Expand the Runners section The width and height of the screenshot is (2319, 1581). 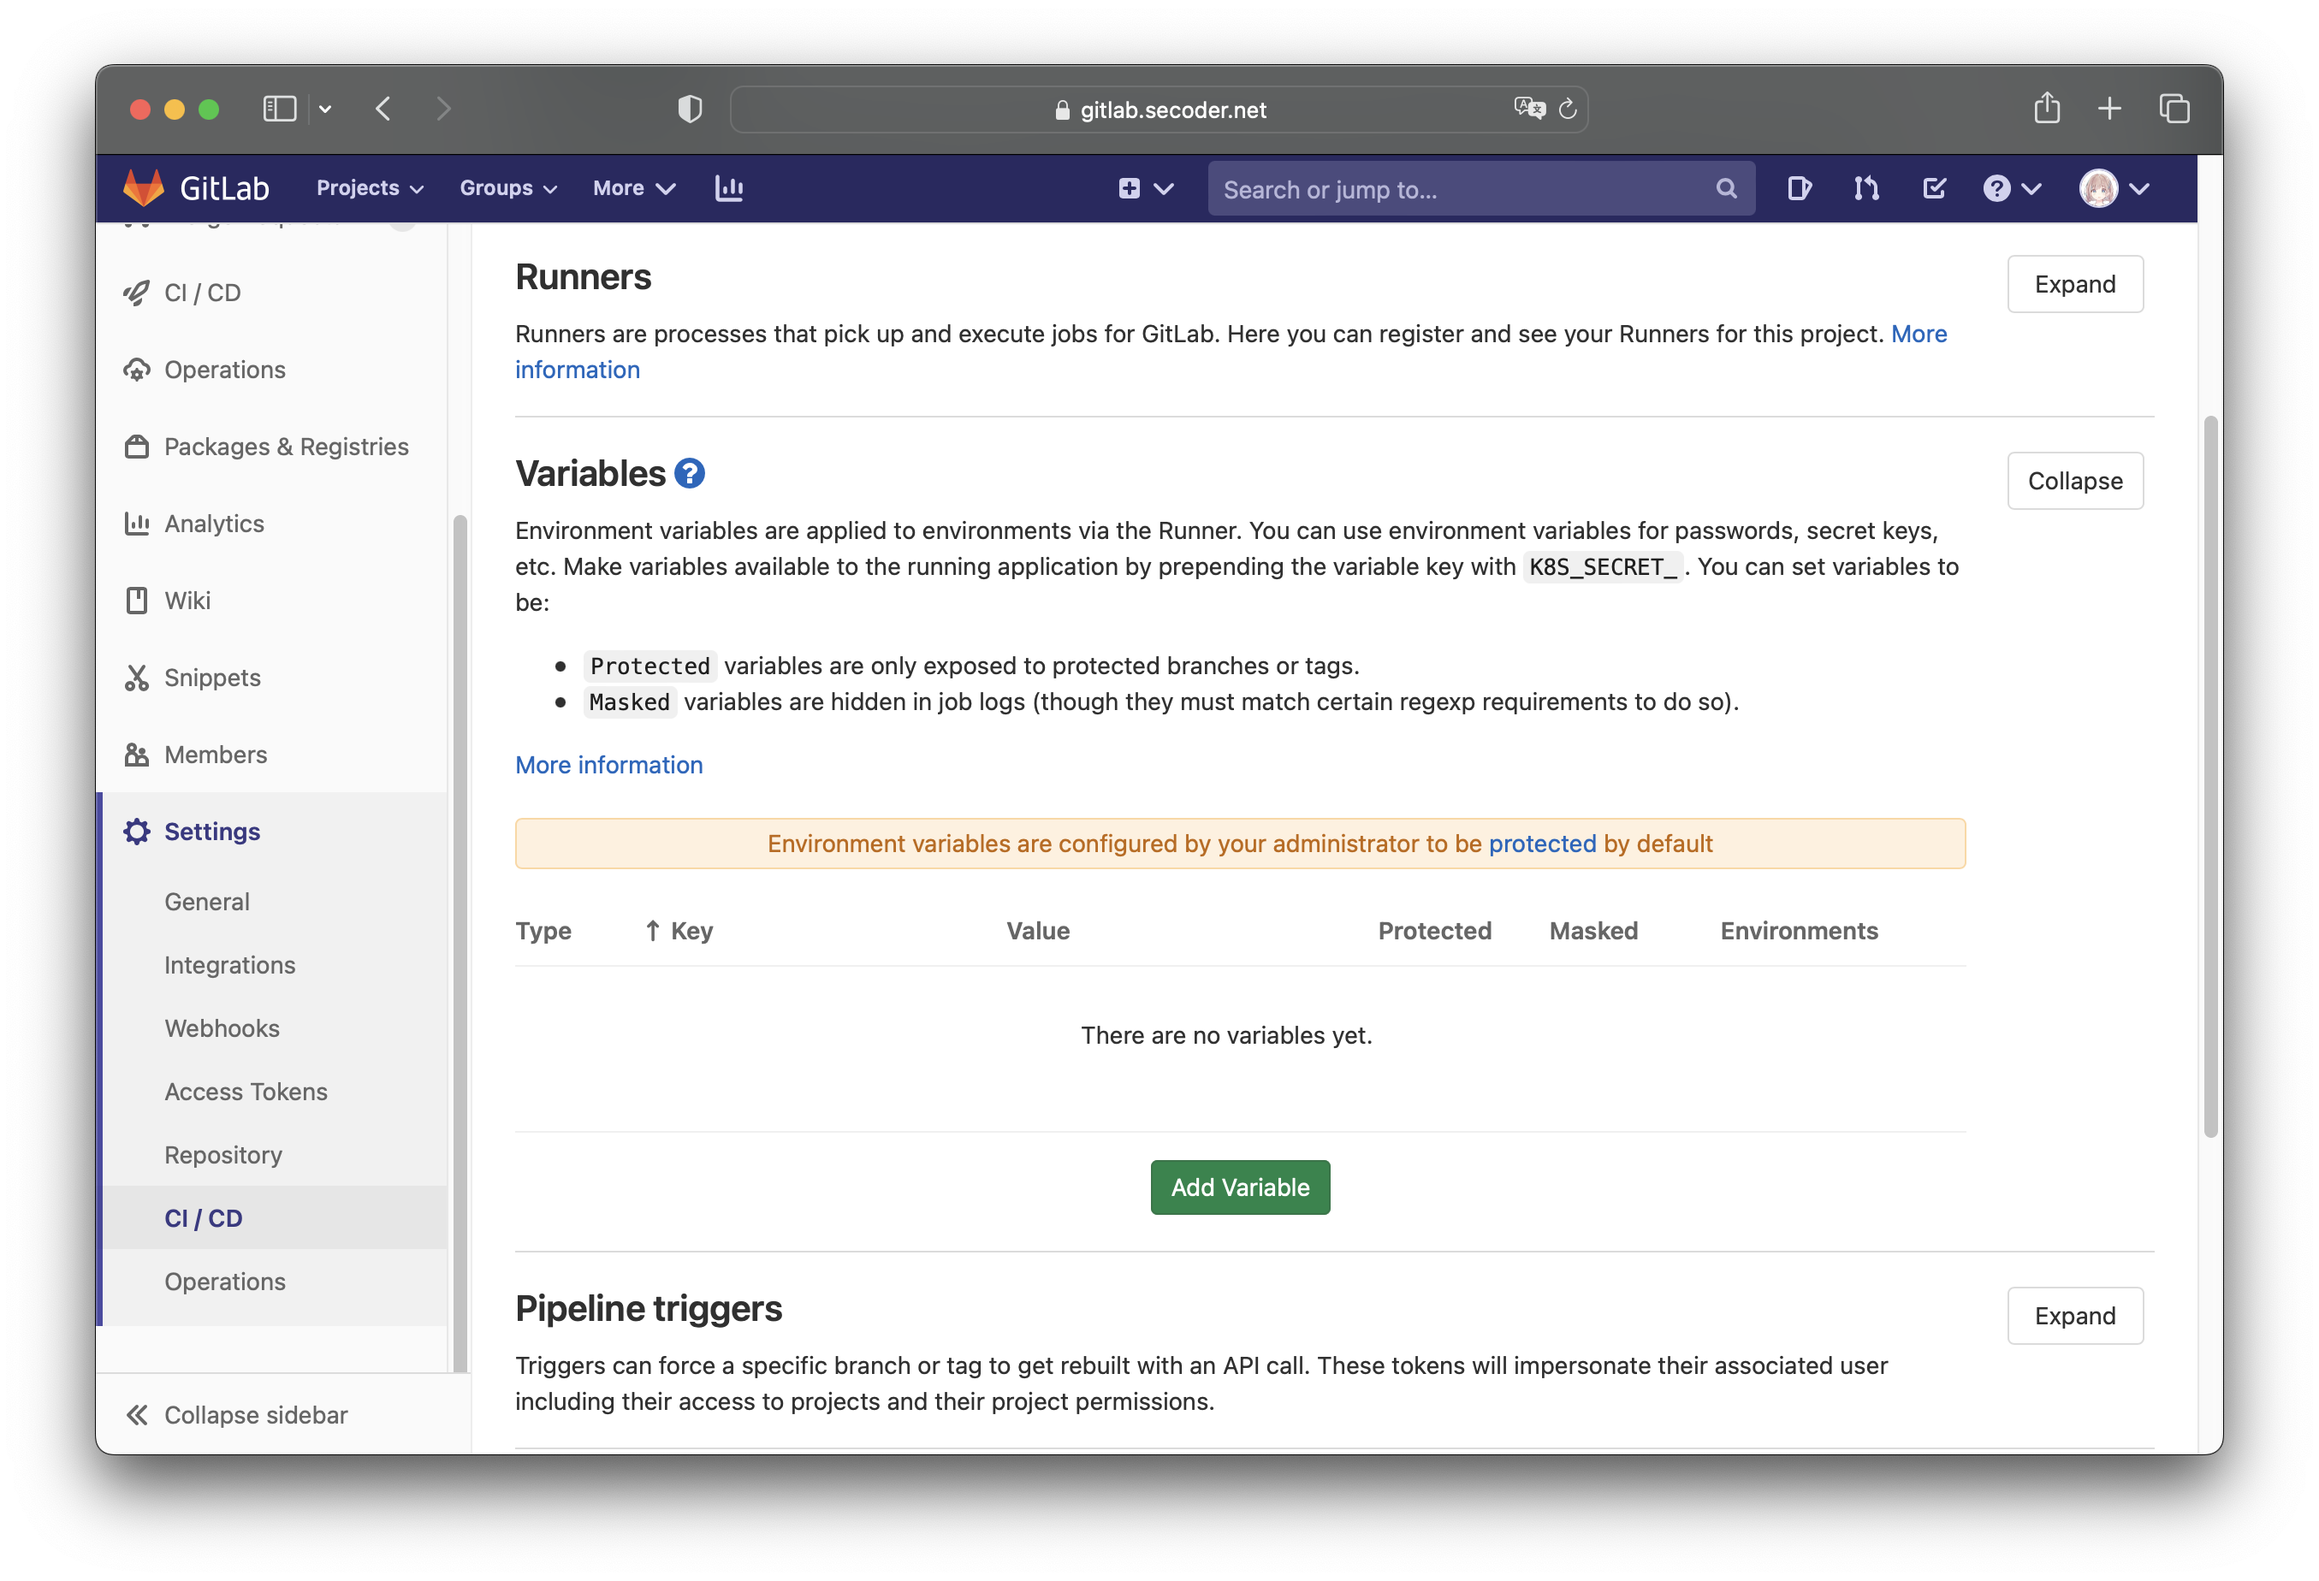click(2074, 284)
